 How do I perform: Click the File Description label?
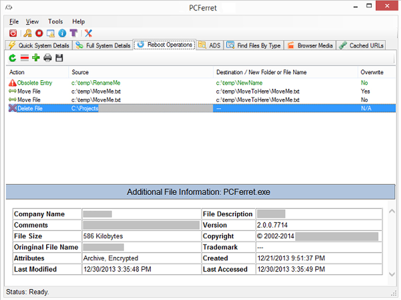click(228, 214)
